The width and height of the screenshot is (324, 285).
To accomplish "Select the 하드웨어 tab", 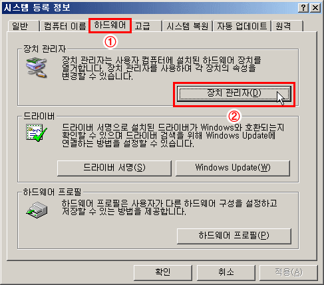I will pyautogui.click(x=110, y=25).
